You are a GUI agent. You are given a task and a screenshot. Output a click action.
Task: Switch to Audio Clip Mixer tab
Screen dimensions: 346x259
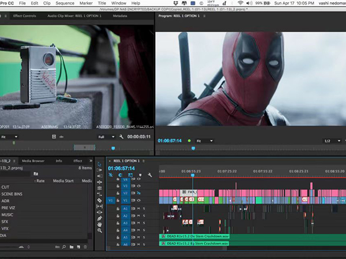pos(74,16)
